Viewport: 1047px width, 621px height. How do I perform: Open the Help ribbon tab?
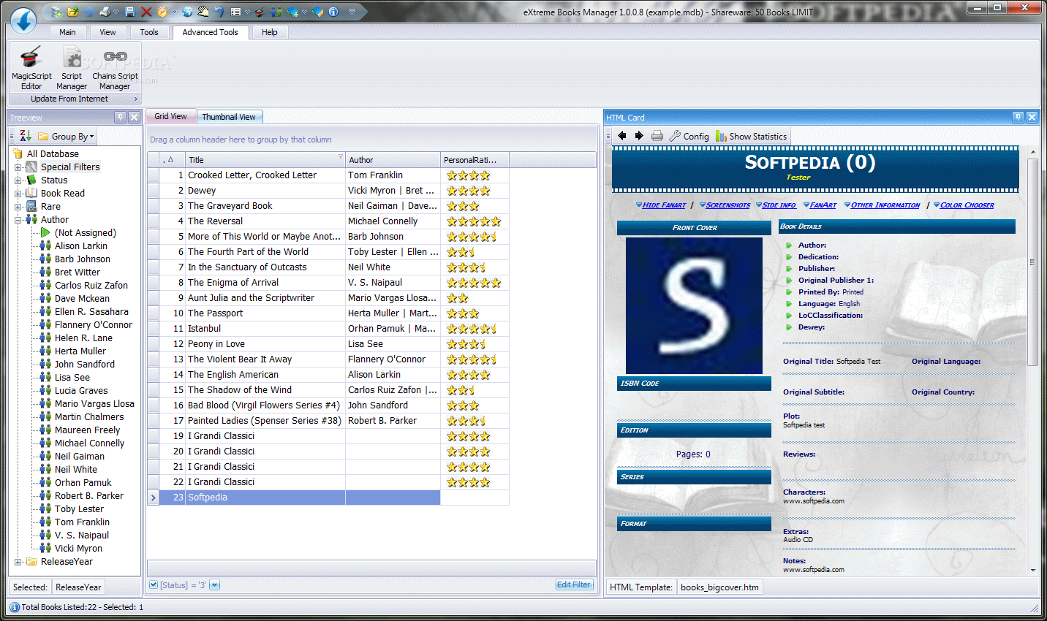(x=270, y=32)
